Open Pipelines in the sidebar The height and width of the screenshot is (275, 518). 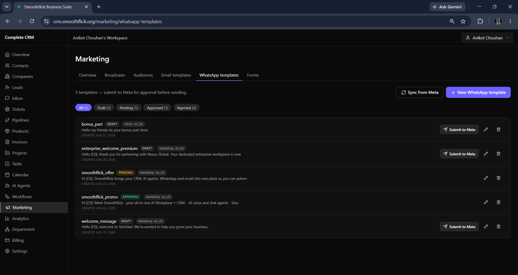click(34, 120)
